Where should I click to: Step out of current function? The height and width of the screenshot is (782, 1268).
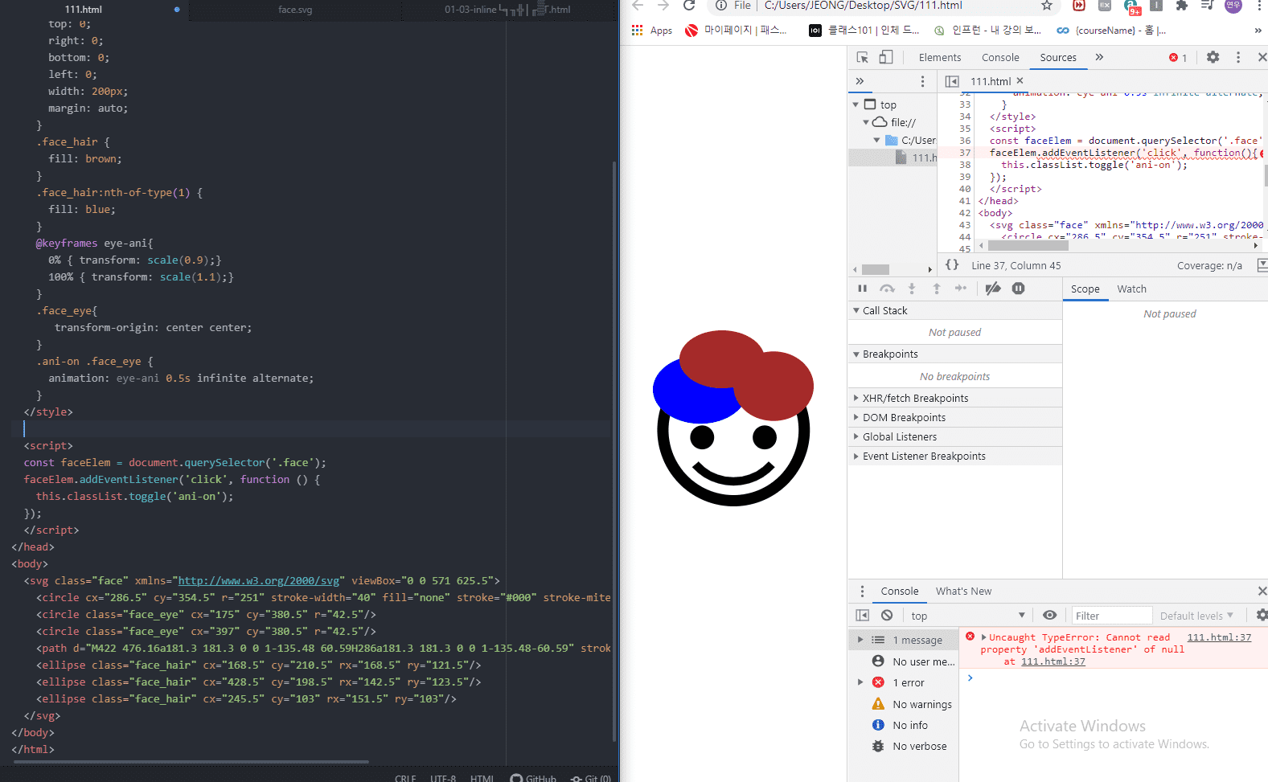click(937, 289)
